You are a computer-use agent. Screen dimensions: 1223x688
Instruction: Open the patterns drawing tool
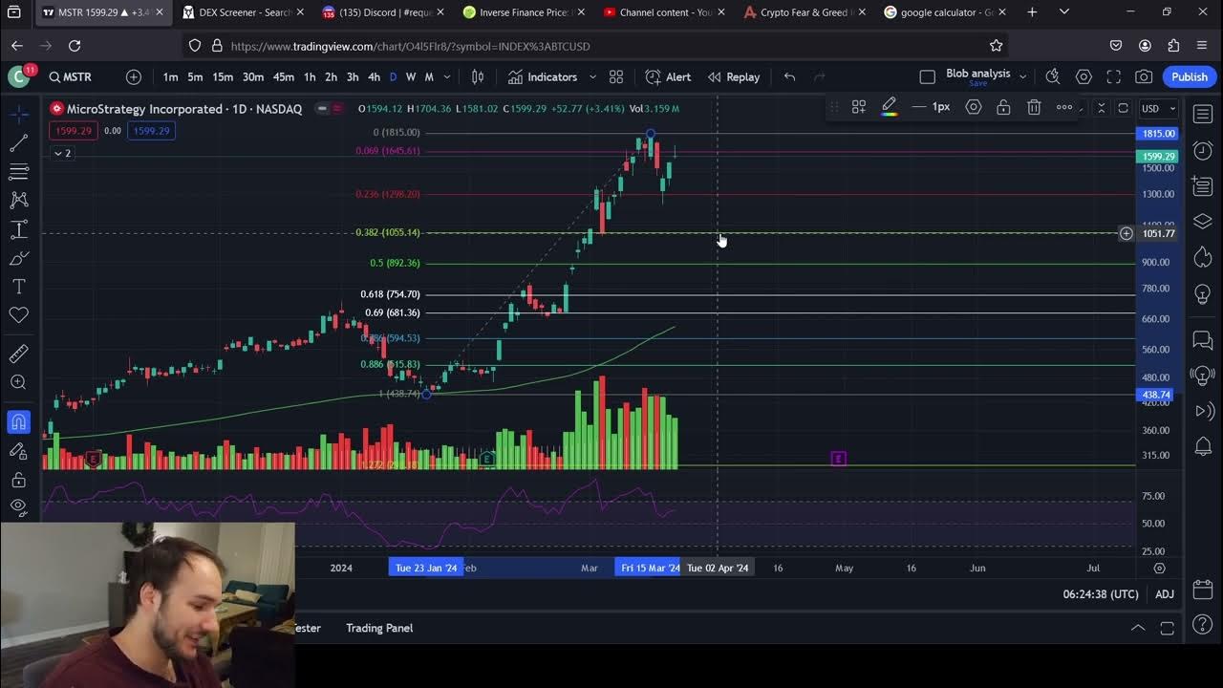click(18, 201)
